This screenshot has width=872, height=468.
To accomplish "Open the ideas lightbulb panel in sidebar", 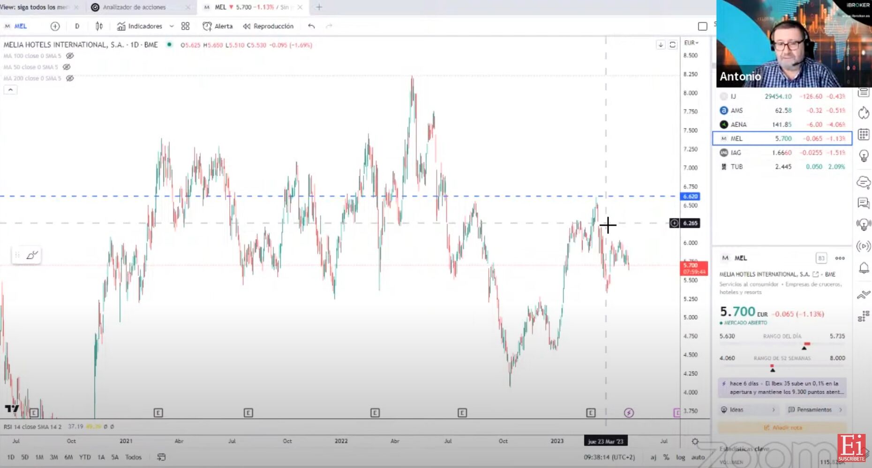I will pos(864,156).
